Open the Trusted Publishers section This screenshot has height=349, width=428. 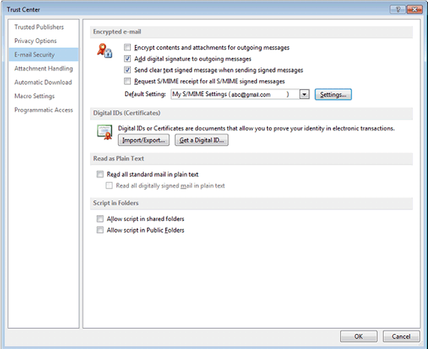click(x=39, y=27)
